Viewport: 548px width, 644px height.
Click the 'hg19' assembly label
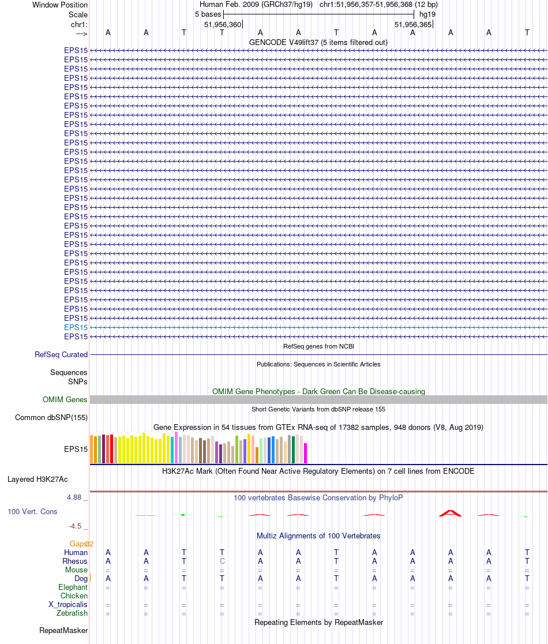(427, 14)
